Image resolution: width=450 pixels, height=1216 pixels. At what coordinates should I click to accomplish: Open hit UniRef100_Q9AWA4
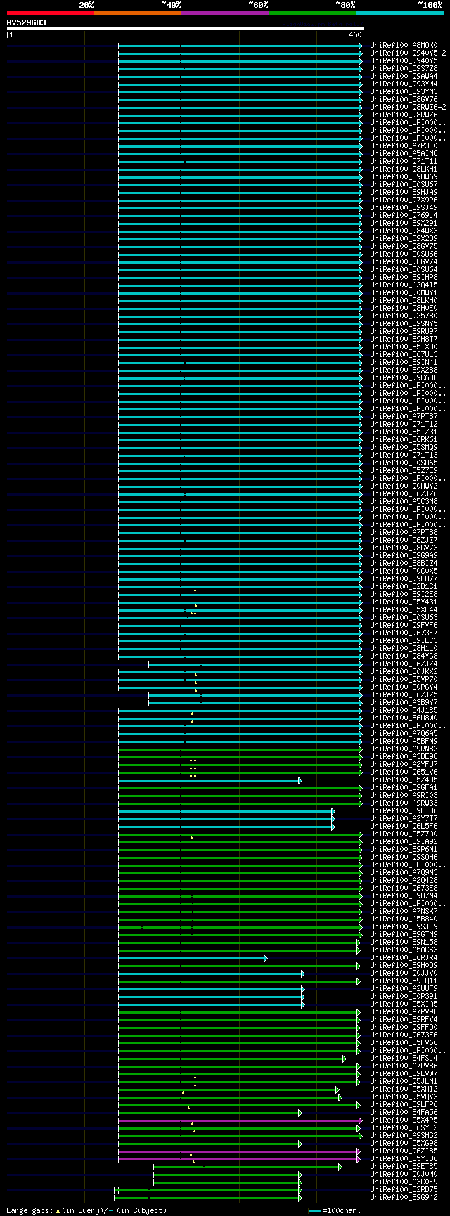click(403, 77)
